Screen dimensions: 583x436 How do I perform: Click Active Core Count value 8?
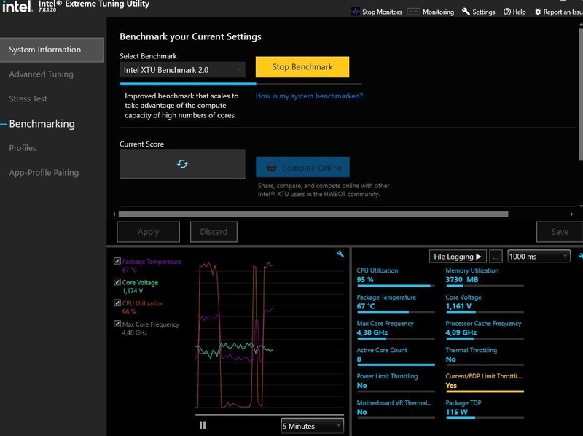pos(359,359)
